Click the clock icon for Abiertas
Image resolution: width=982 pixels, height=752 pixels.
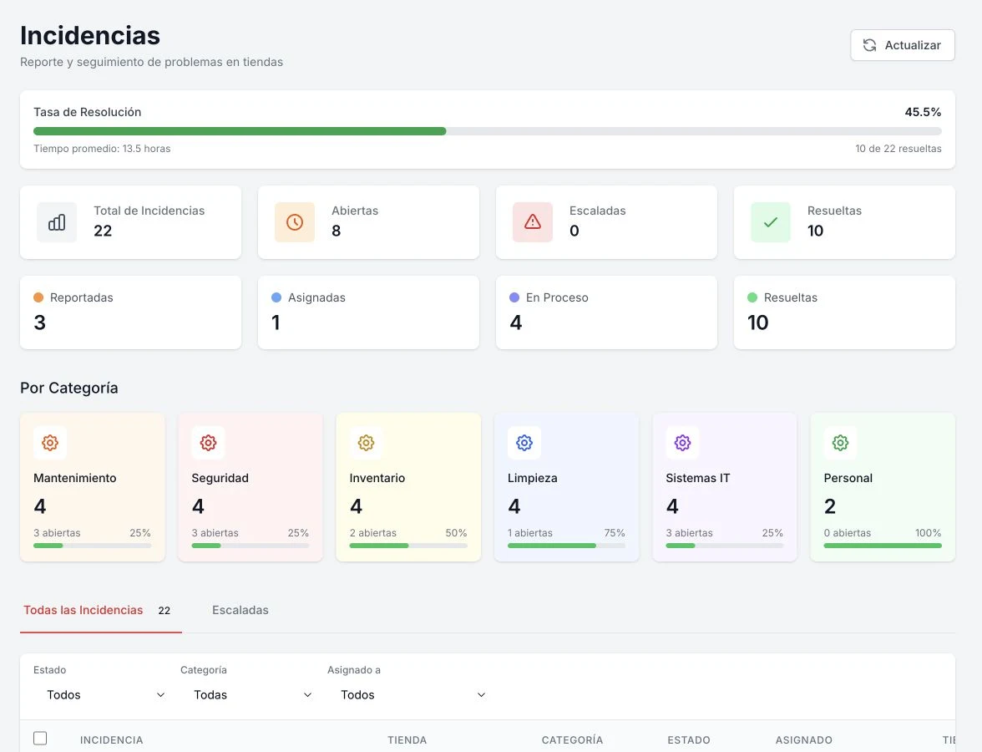pyautogui.click(x=294, y=222)
